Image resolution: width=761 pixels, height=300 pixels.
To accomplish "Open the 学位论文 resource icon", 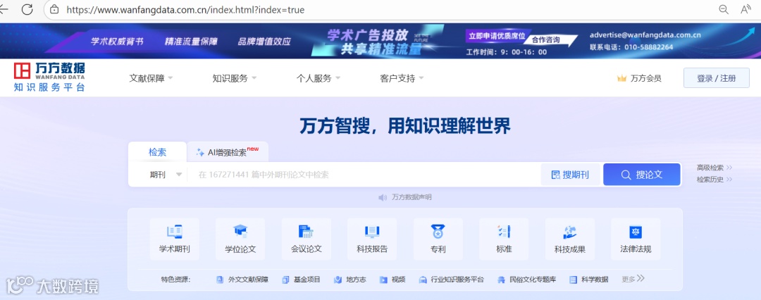I will tap(240, 232).
